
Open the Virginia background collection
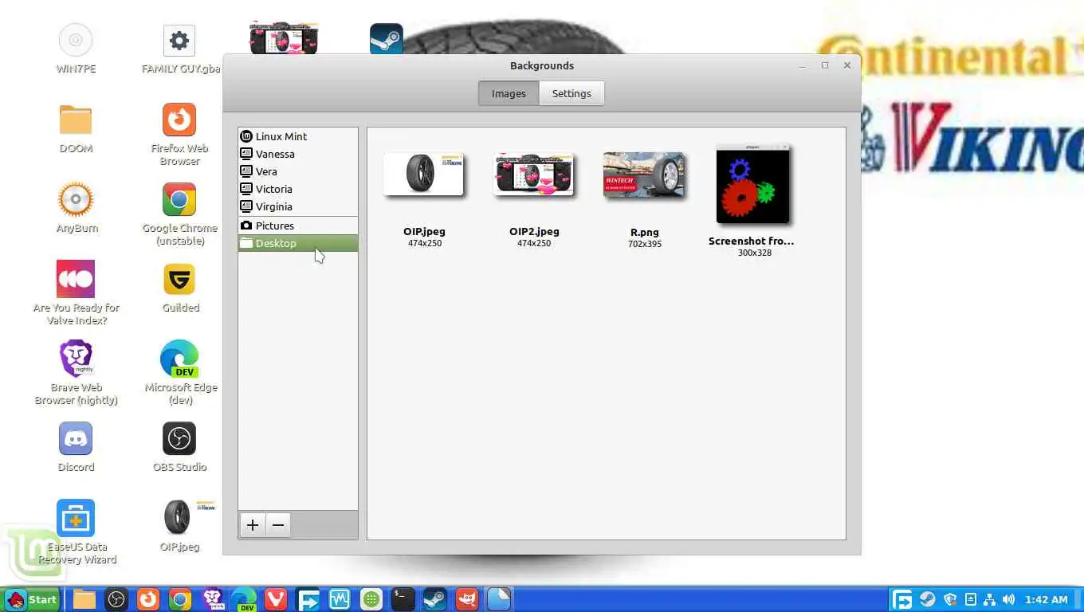297,206
